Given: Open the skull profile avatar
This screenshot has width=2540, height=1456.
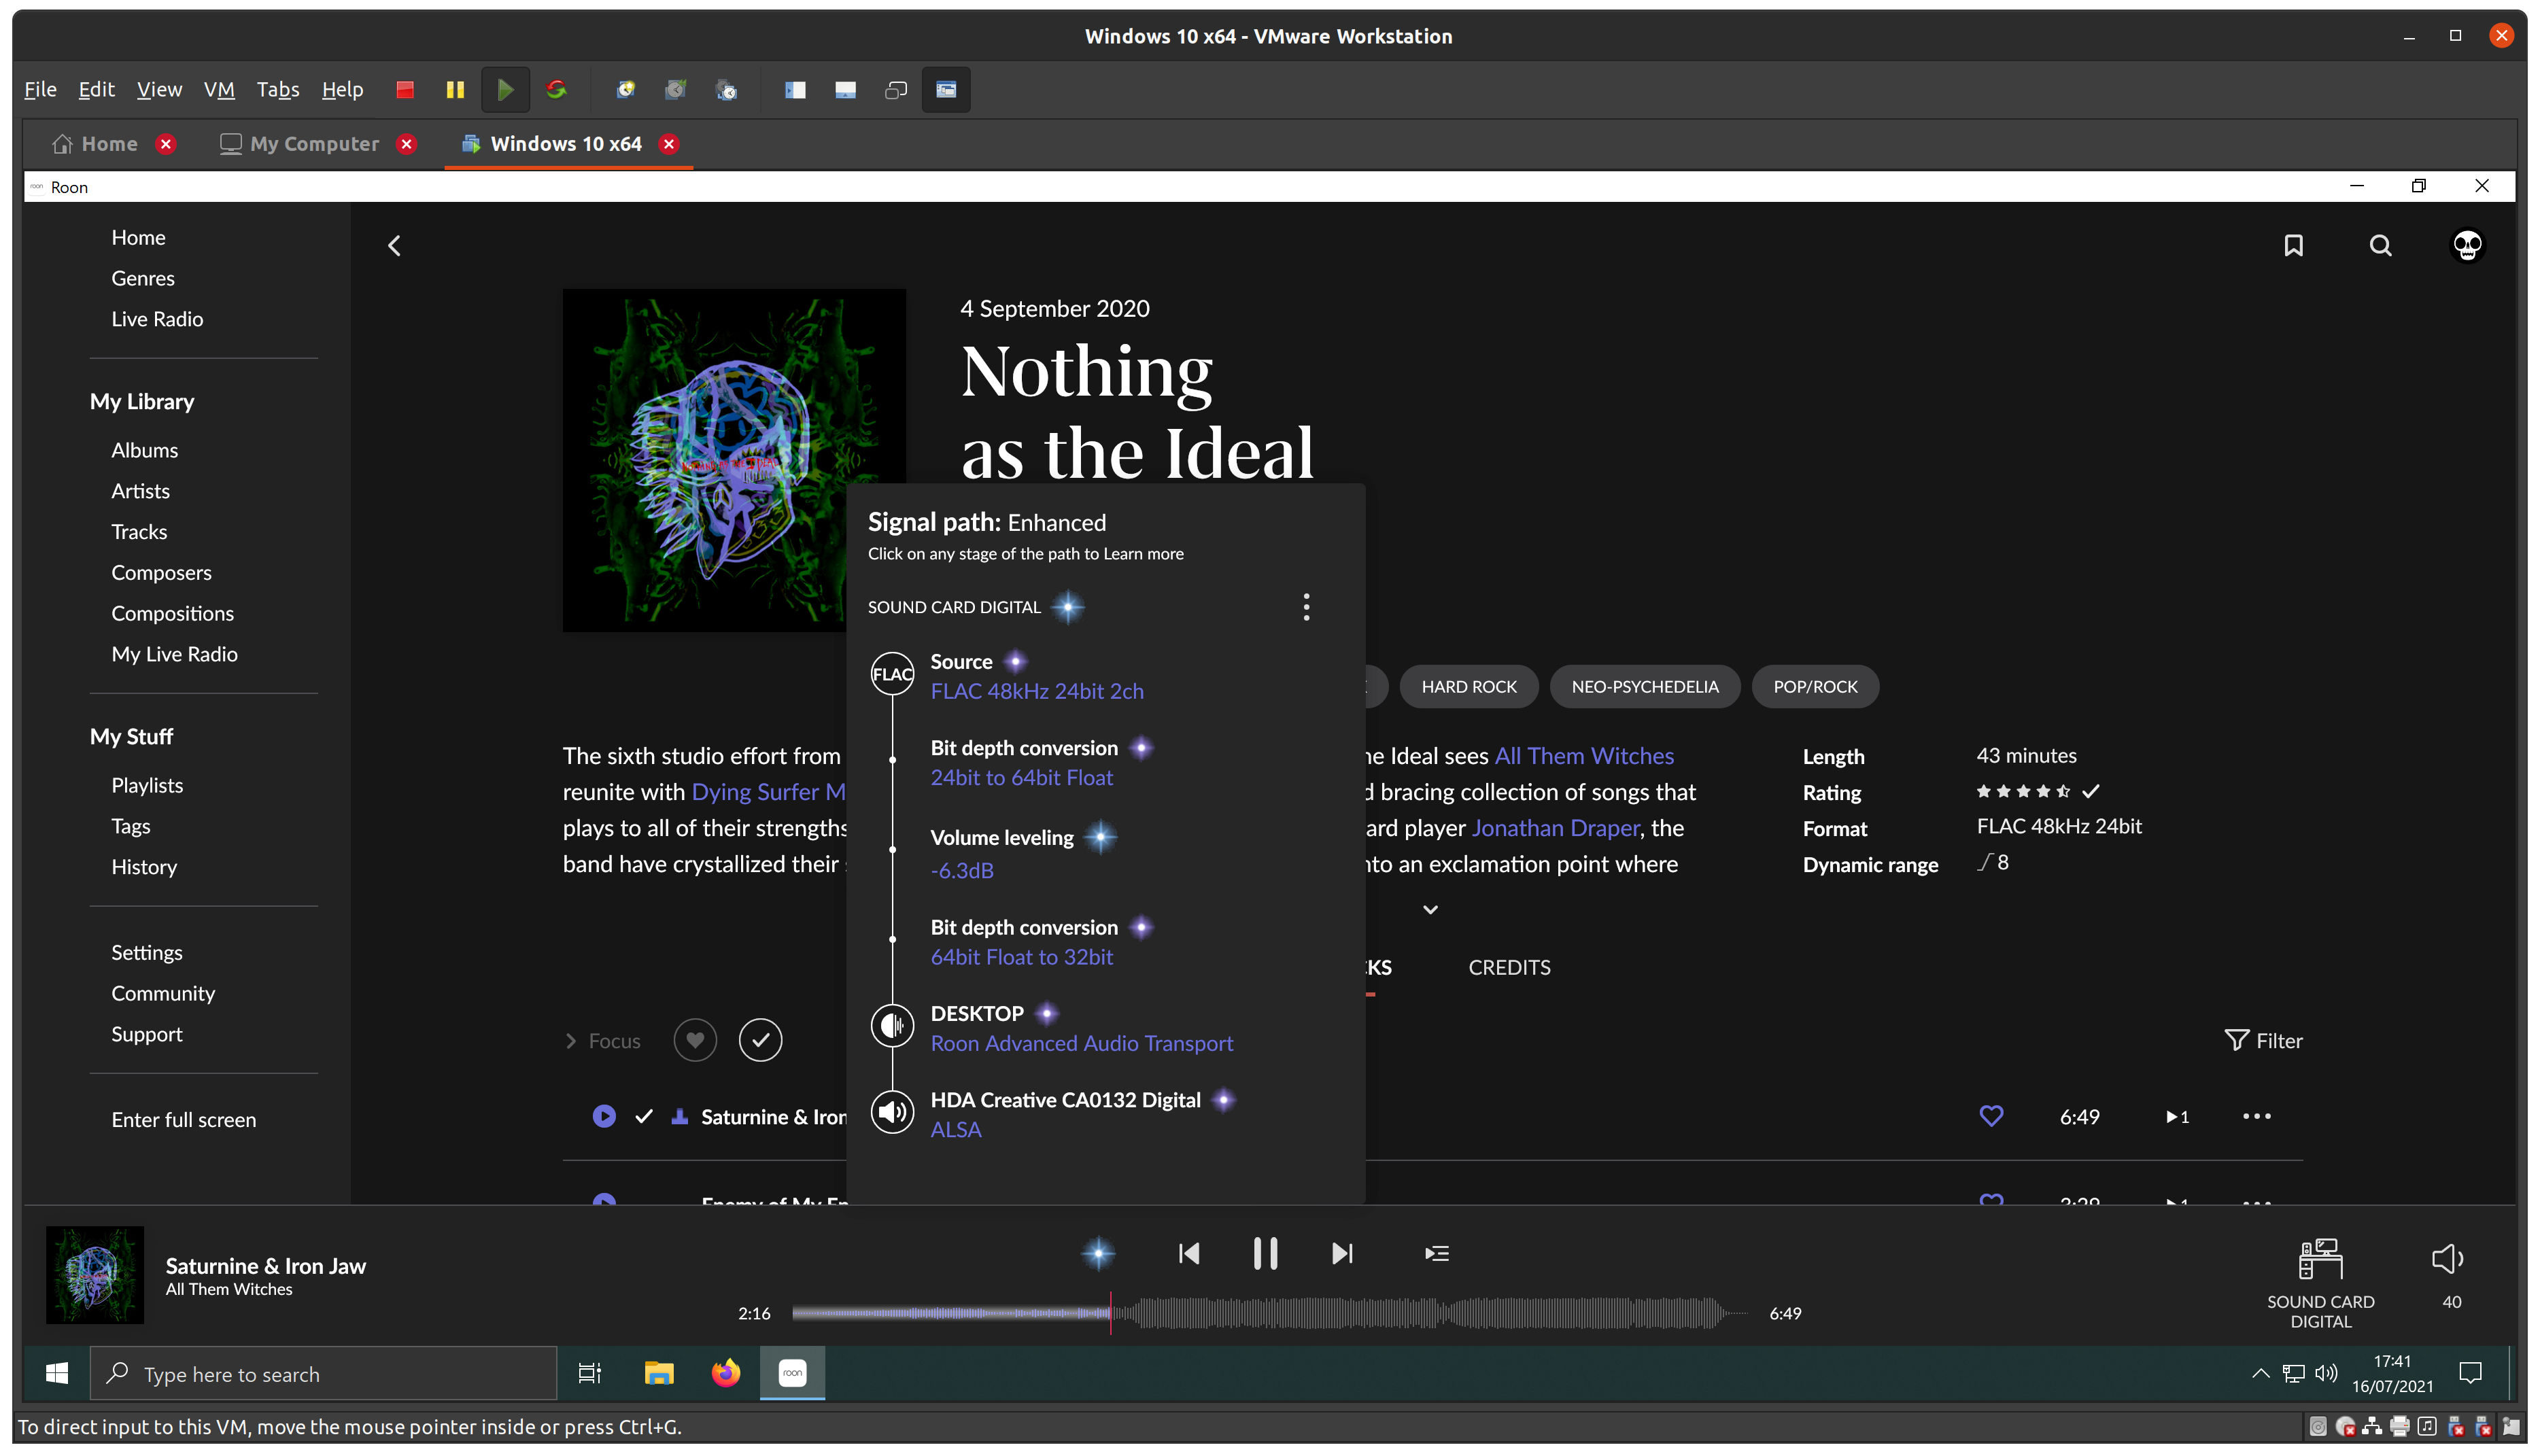Looking at the screenshot, I should click(2467, 246).
